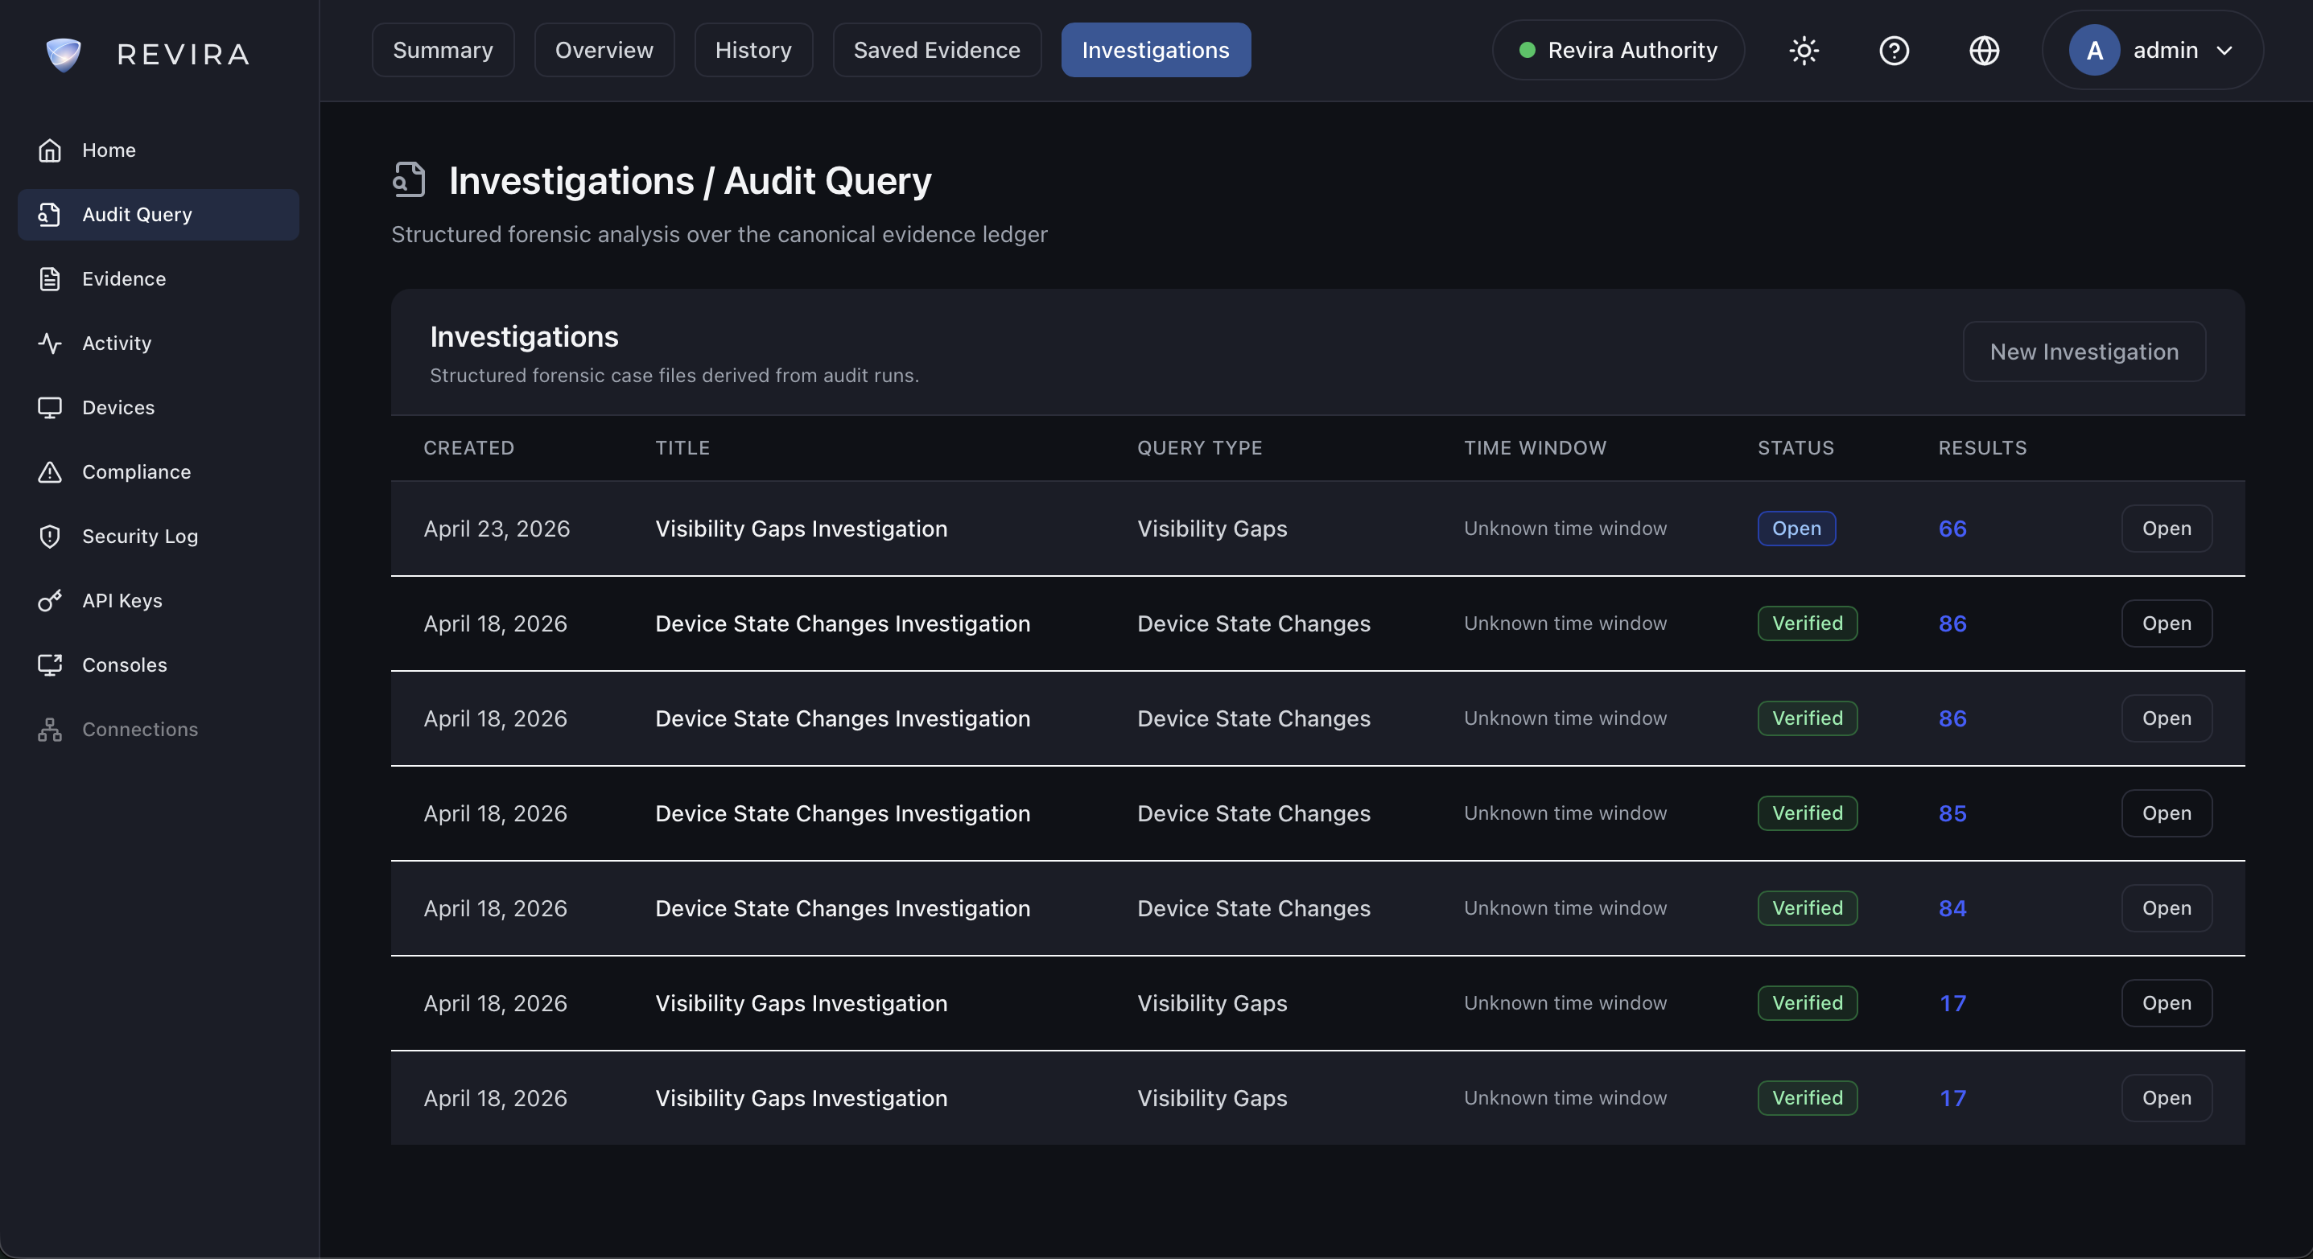The height and width of the screenshot is (1259, 2313).
Task: Go to Home in the sidebar
Action: (158, 150)
